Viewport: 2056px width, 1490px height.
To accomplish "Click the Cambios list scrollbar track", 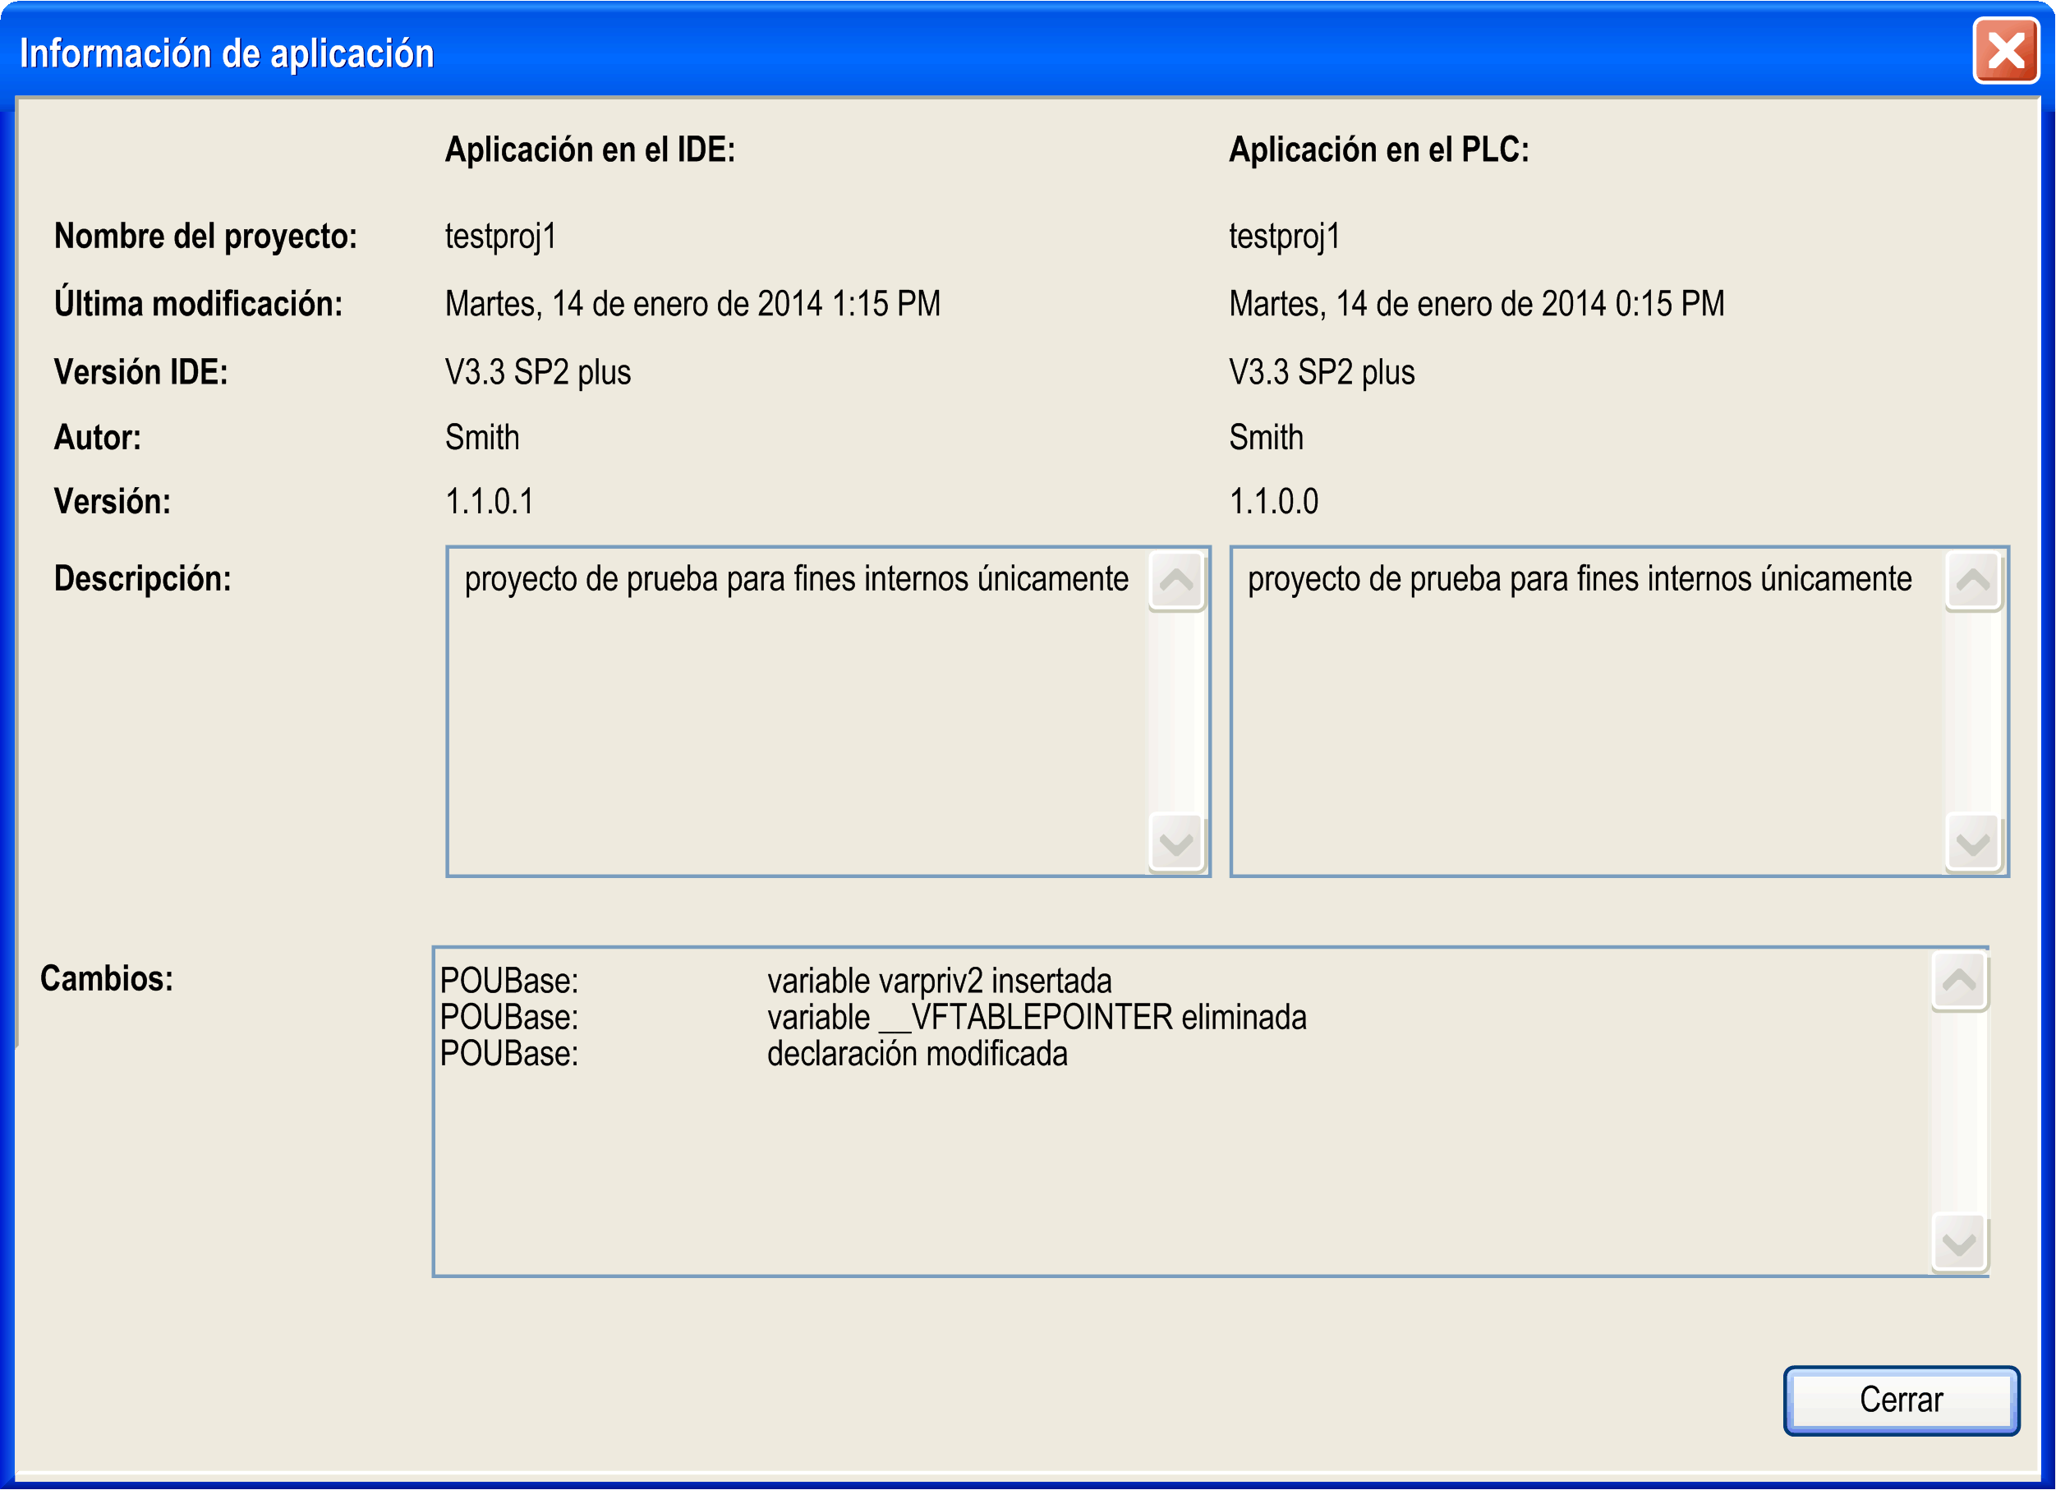I will (1958, 1113).
